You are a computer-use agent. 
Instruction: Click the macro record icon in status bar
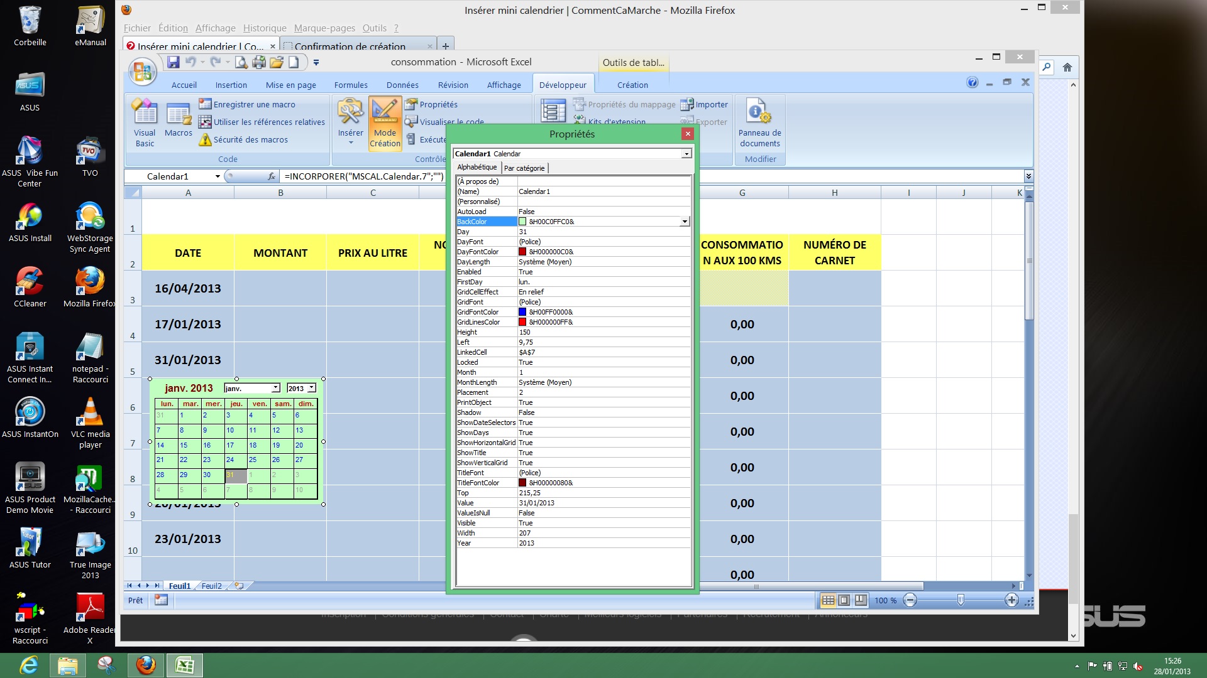coord(161,600)
